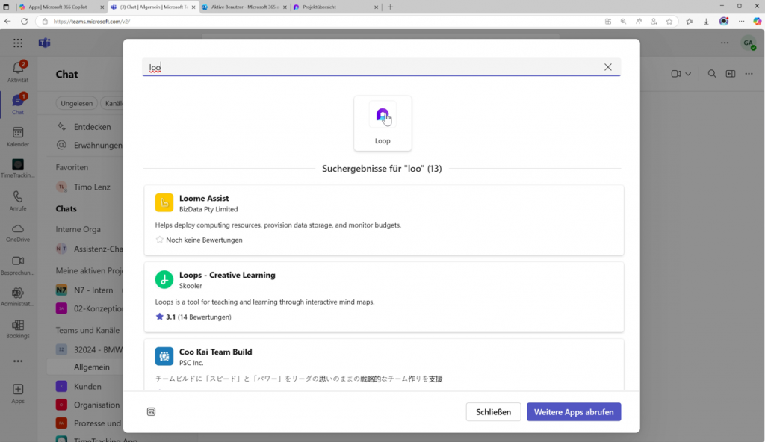Open TimeTracking app in sidebar
Viewport: 765px width, 442px height.
18,168
